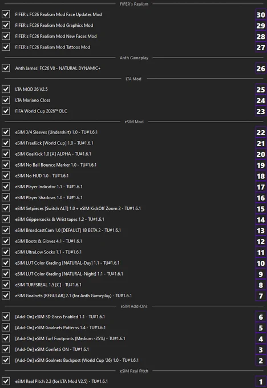Select '[Add-On] eSIM Goalnets Backpost (World Cup '26)'

[63, 360]
